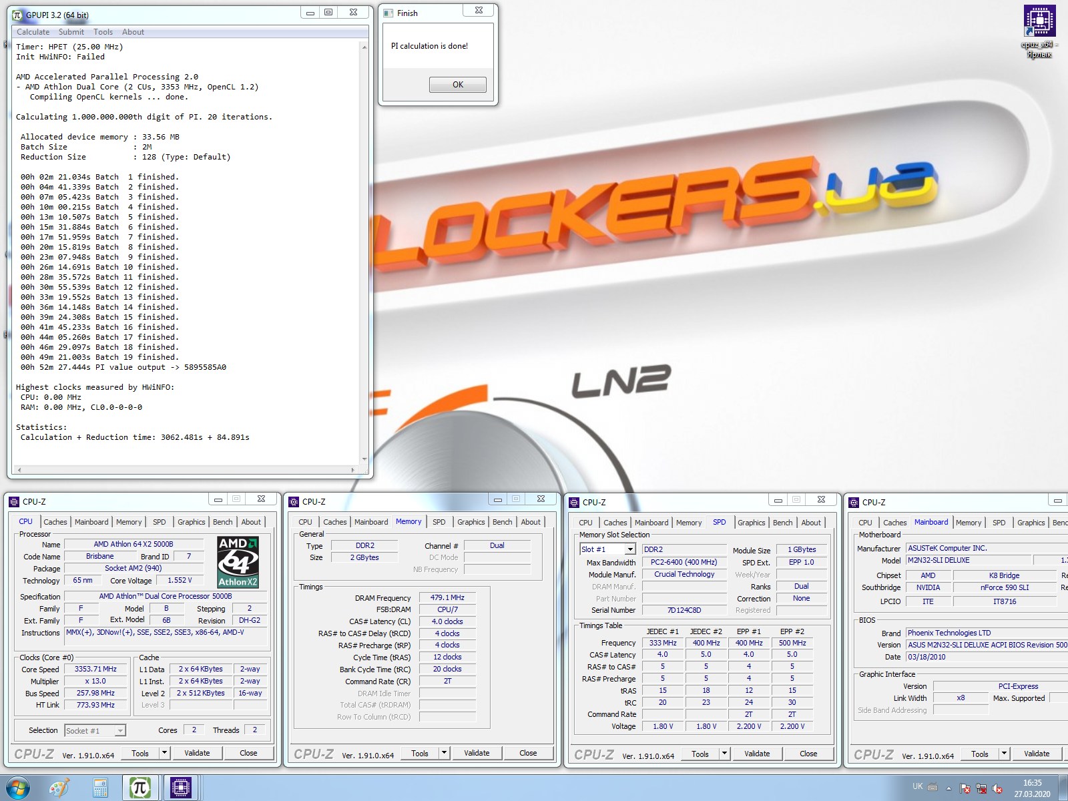Screen dimensions: 1068x801
Task: Click the DRAM Frequency value 479.1 MHz
Action: coord(447,597)
